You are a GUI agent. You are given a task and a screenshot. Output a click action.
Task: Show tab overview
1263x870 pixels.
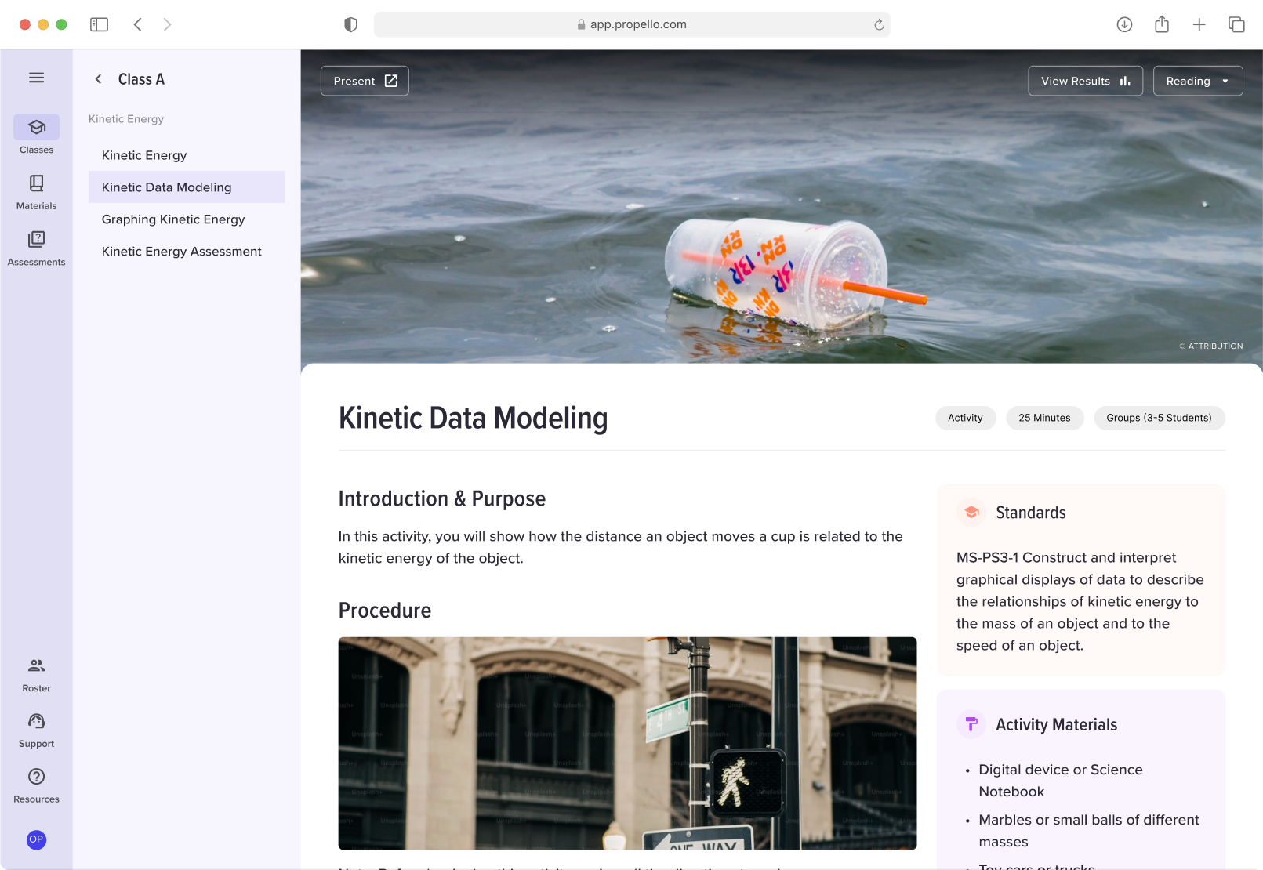[x=1236, y=24]
